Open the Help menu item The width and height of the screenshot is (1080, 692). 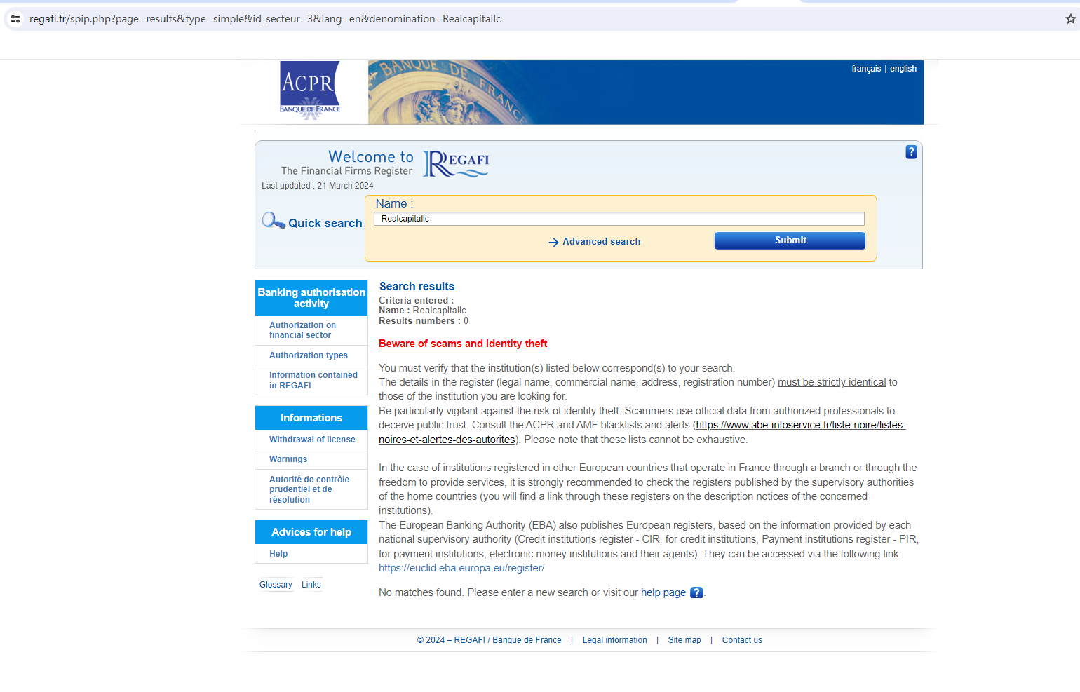278,554
